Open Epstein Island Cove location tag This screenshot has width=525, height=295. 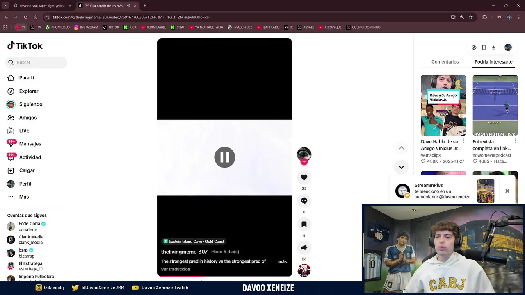point(194,241)
